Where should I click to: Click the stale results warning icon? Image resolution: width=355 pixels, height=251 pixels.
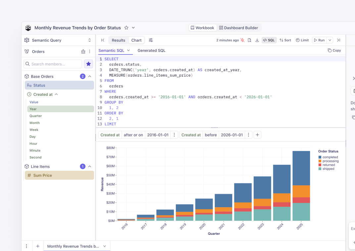coord(242,40)
